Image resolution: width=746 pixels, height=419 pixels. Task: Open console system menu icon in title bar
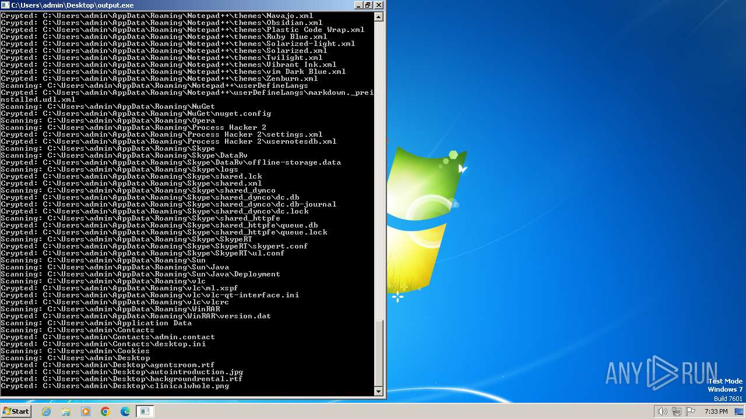(6, 5)
